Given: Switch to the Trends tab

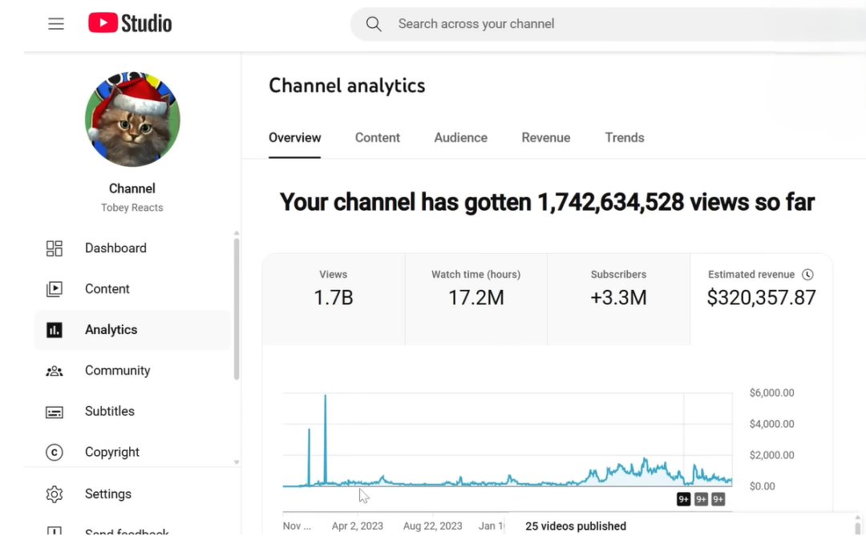Looking at the screenshot, I should click(625, 137).
